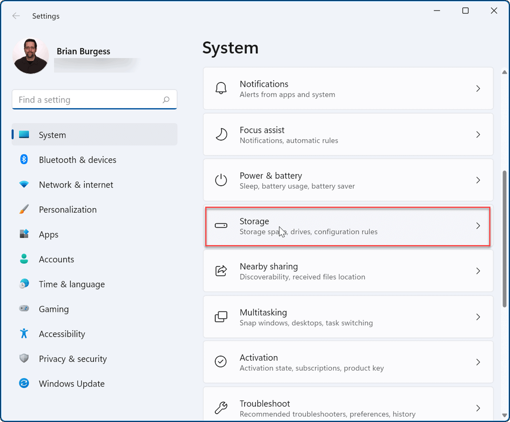Click the Network & internet Wi-Fi icon
The width and height of the screenshot is (510, 422).
[x=24, y=184]
